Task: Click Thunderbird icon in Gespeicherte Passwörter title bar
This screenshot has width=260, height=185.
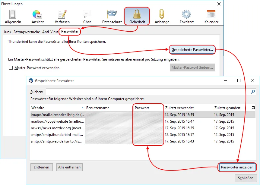Action: click(x=31, y=80)
